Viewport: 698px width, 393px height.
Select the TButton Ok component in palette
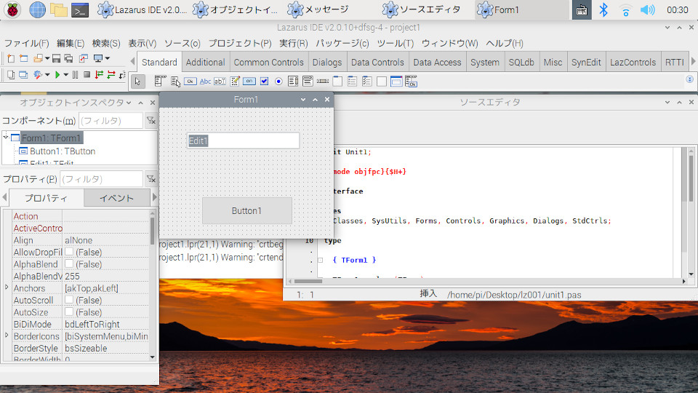point(190,82)
